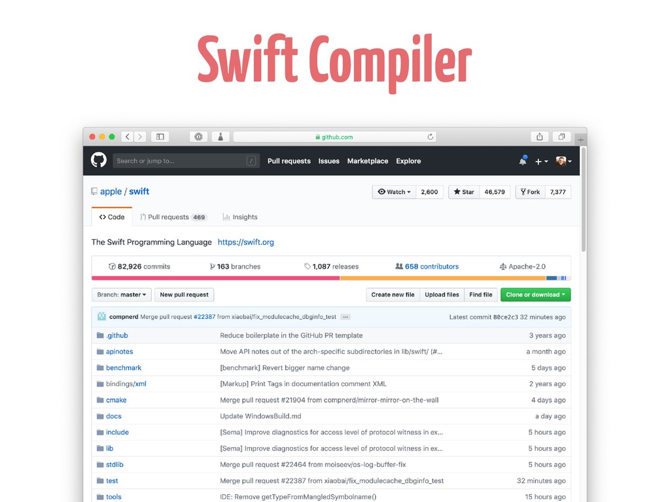Screen dimensions: 670x502
Task: Click the GitHub Octocat logo
Action: pos(99,161)
